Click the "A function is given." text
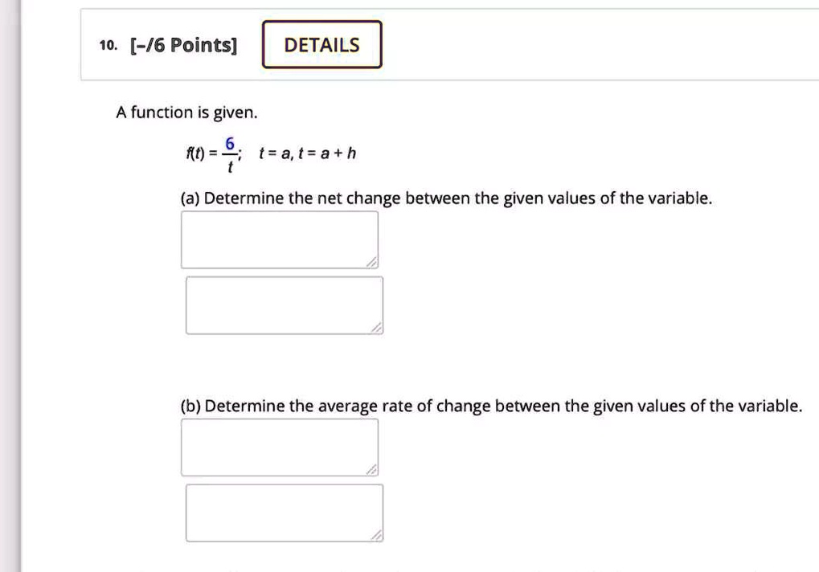This screenshot has width=819, height=572. 186,112
